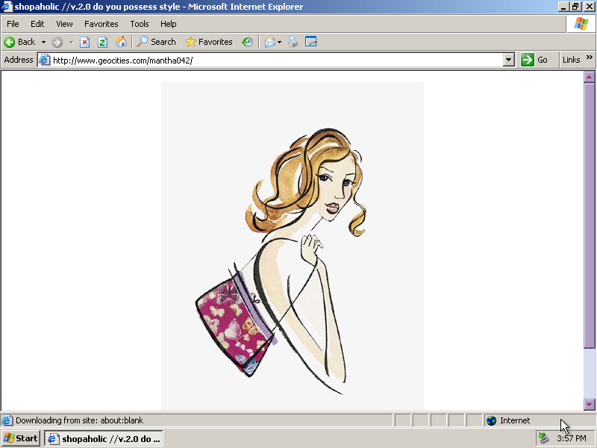This screenshot has width=597, height=448.
Task: Click the address bar URL field
Action: 276,60
